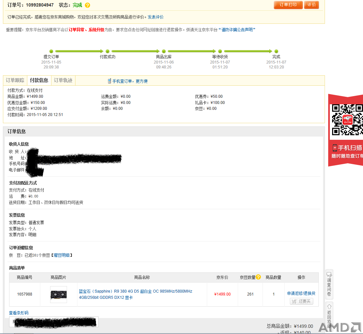Open the 蓝宝石 Sapphire R9 380 product name link
Viewport: 363px width, 334px height.
[x=135, y=294]
